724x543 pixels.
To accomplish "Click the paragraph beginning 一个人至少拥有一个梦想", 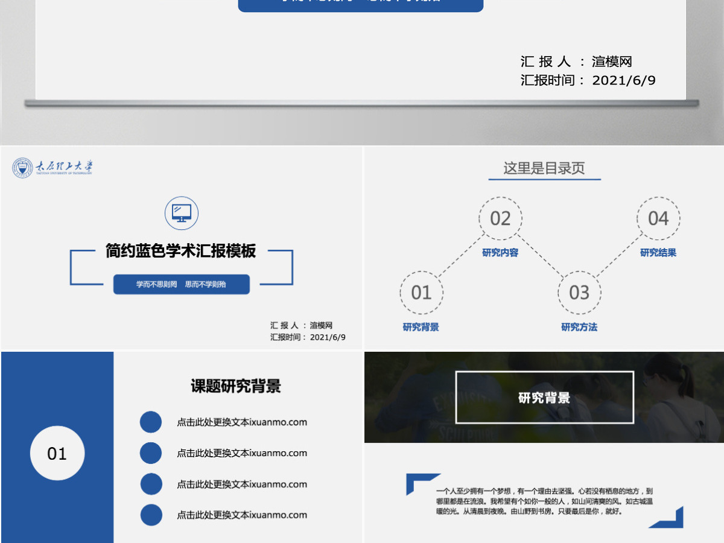I will [545, 501].
